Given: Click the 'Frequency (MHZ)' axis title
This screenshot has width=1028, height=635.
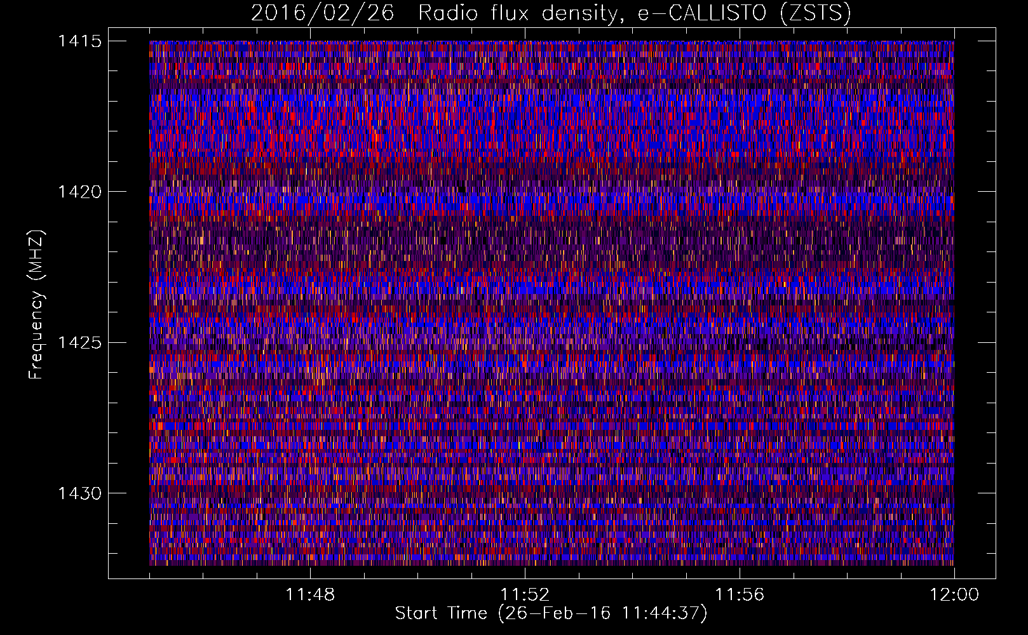Looking at the screenshot, I should tap(36, 305).
